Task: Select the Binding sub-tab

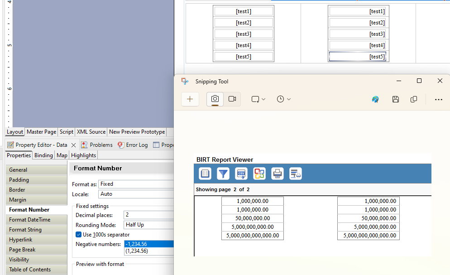Action: (x=43, y=155)
